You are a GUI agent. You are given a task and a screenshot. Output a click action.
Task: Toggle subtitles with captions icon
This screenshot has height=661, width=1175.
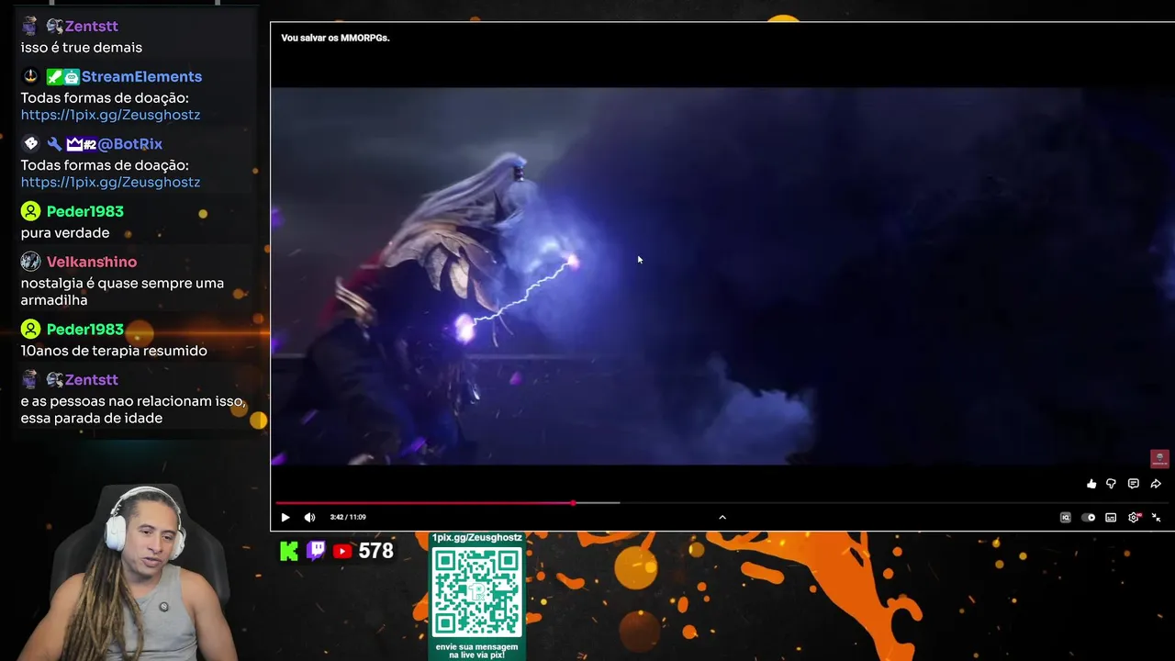1111,518
